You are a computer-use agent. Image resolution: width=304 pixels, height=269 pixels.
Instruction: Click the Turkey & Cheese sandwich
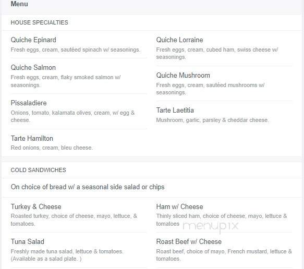36,206
